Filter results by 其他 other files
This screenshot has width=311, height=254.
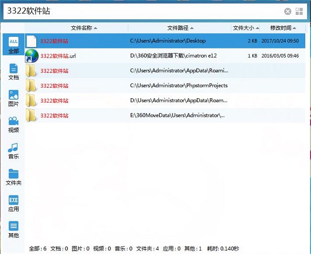point(13,230)
